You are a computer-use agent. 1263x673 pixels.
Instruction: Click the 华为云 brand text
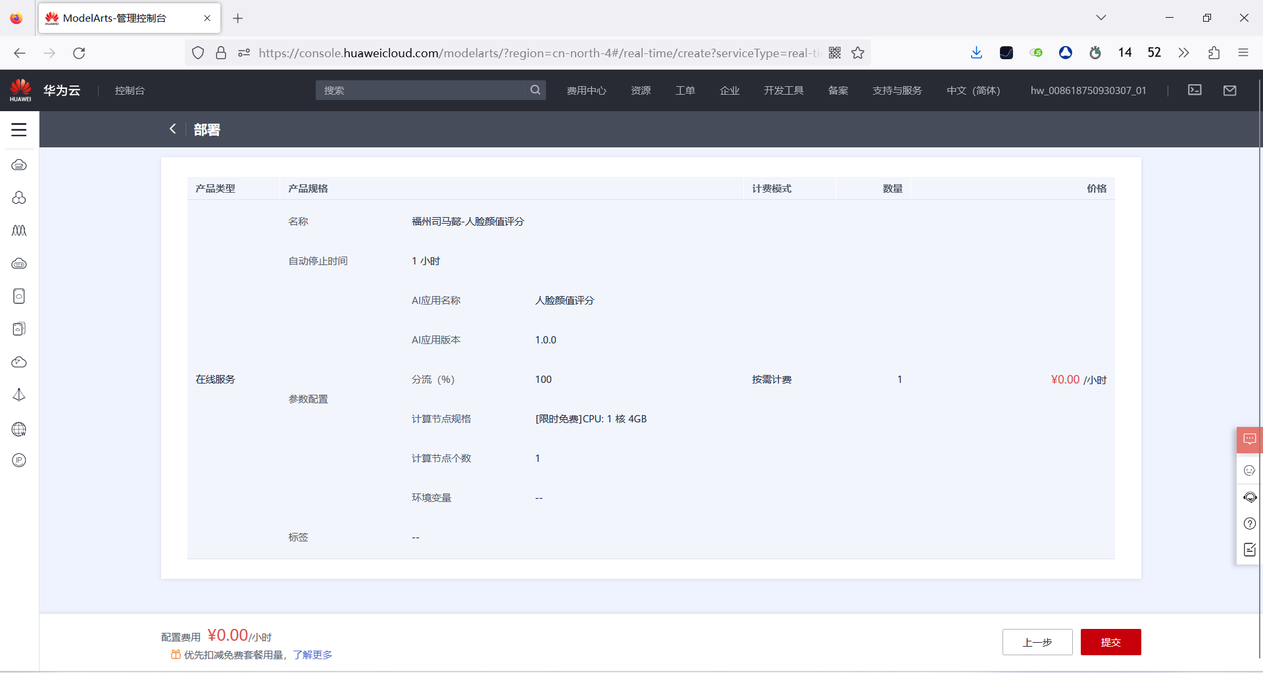pyautogui.click(x=62, y=90)
